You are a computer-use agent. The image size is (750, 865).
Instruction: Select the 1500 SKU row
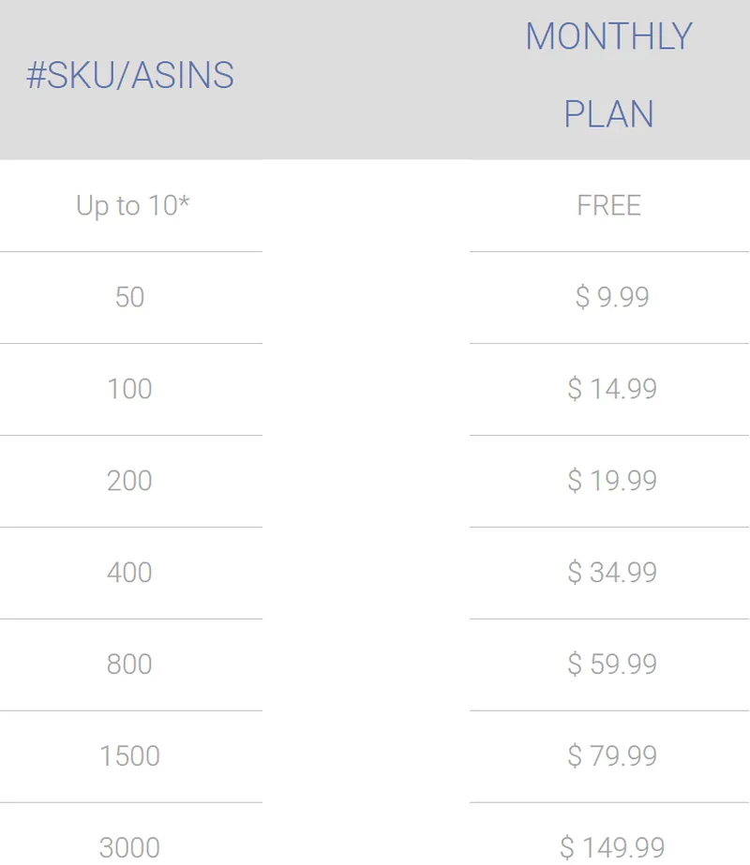point(129,755)
